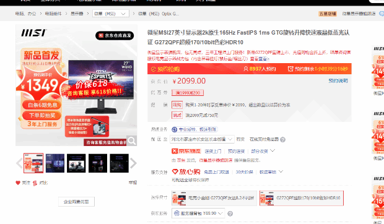Image resolution: width=384 pixels, height=224 pixels.
Task: Click the compare arrows icon
Action: coord(35,183)
